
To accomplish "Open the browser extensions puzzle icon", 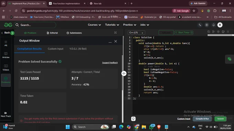I will click(215, 11).
